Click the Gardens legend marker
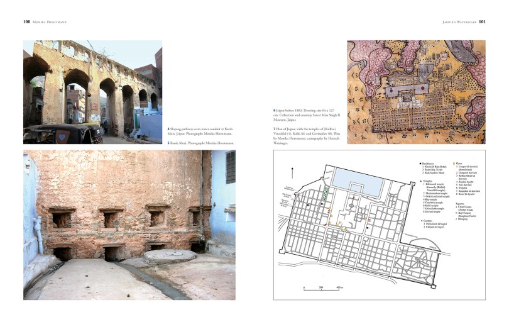Viewport: 509px width, 322px height. tap(420, 221)
